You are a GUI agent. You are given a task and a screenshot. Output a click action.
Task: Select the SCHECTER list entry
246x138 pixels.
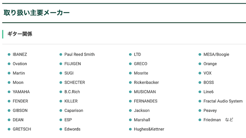(x=74, y=82)
